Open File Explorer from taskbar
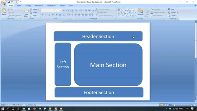This screenshot has height=111, width=197. click(24, 109)
